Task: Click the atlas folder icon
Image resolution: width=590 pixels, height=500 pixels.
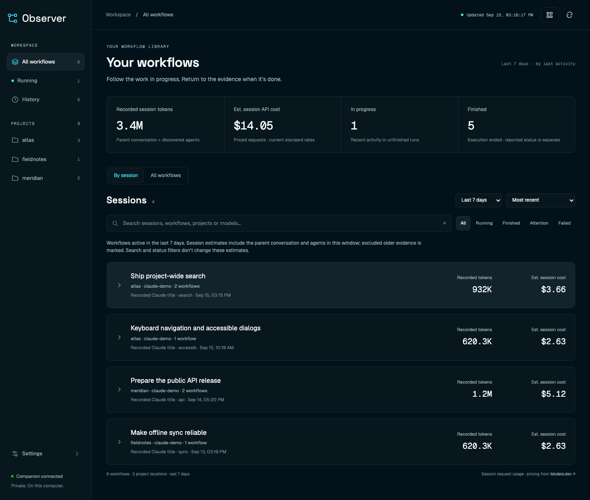Action: tap(15, 140)
